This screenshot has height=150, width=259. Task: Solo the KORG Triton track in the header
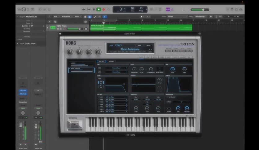61,29
